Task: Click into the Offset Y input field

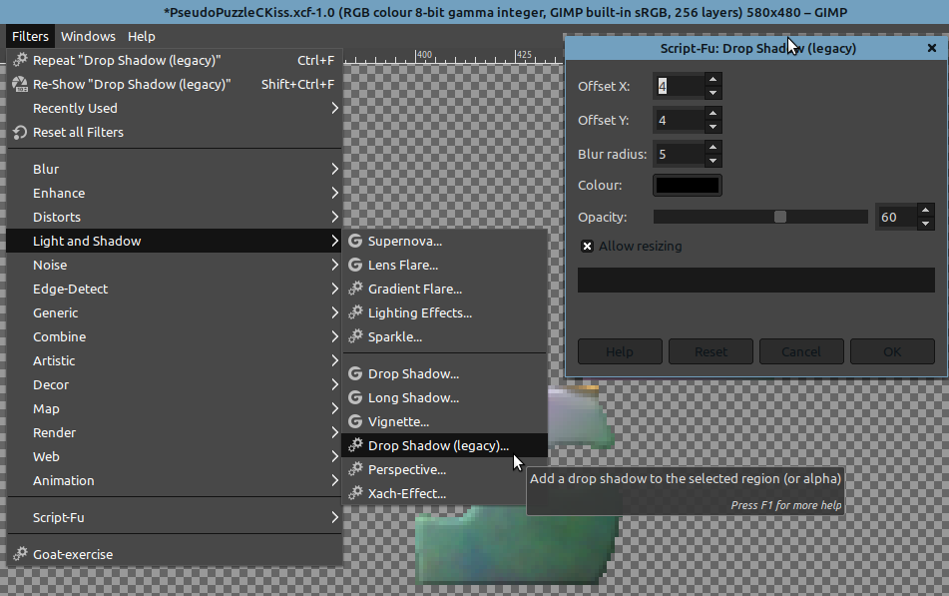Action: click(679, 121)
